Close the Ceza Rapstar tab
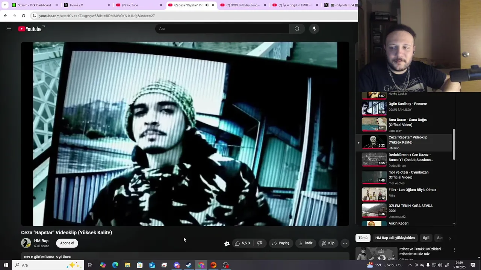This screenshot has width=481, height=270. coord(213,5)
